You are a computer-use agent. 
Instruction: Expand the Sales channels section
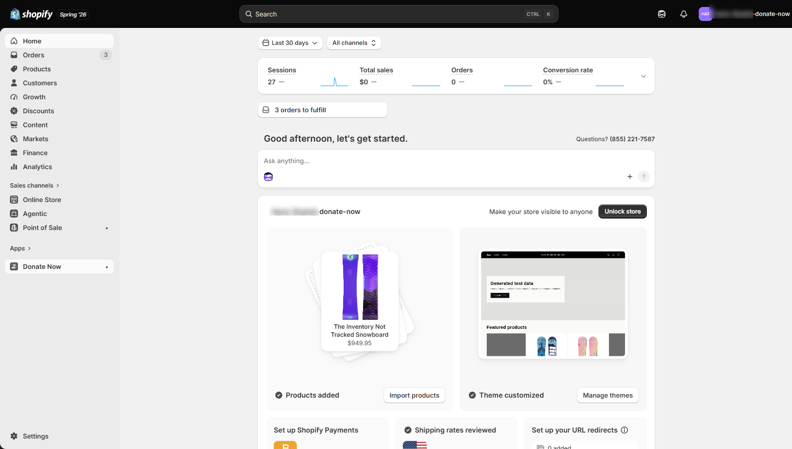point(34,186)
